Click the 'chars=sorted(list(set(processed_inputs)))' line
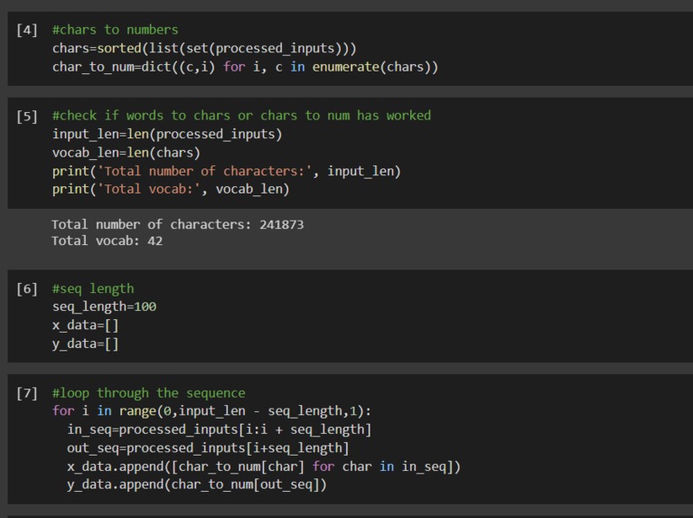Image resolution: width=693 pixels, height=518 pixels. (204, 48)
